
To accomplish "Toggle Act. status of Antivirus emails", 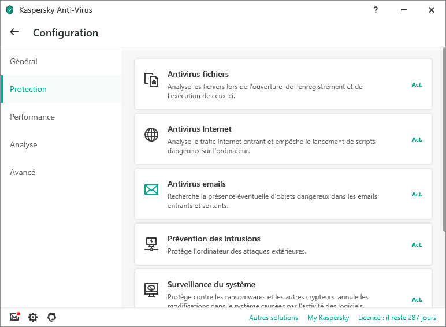I will pos(417,195).
